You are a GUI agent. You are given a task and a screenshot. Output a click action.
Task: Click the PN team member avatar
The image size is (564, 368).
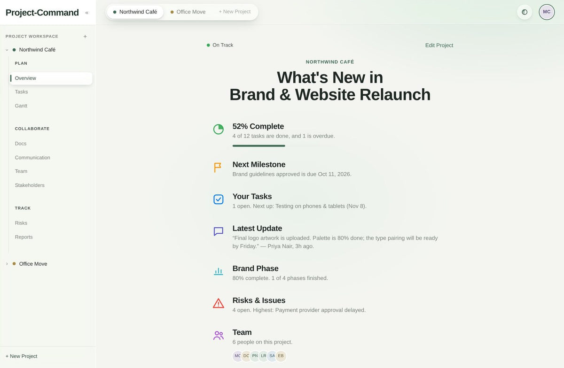coord(255,356)
